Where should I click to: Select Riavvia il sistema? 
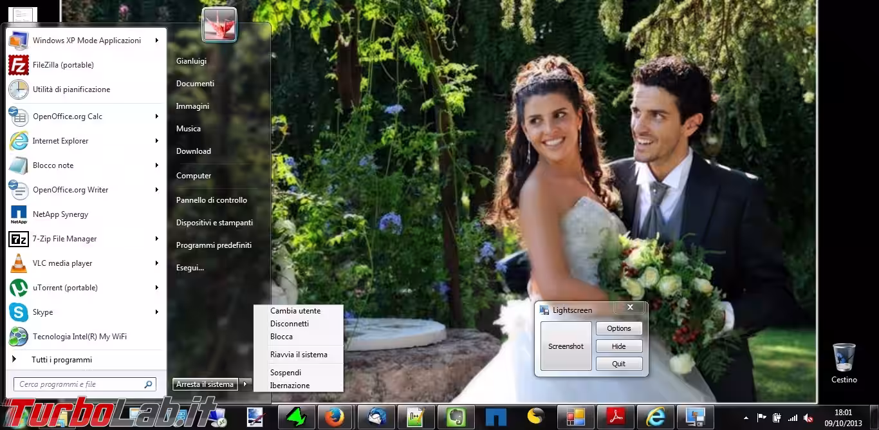[299, 355]
